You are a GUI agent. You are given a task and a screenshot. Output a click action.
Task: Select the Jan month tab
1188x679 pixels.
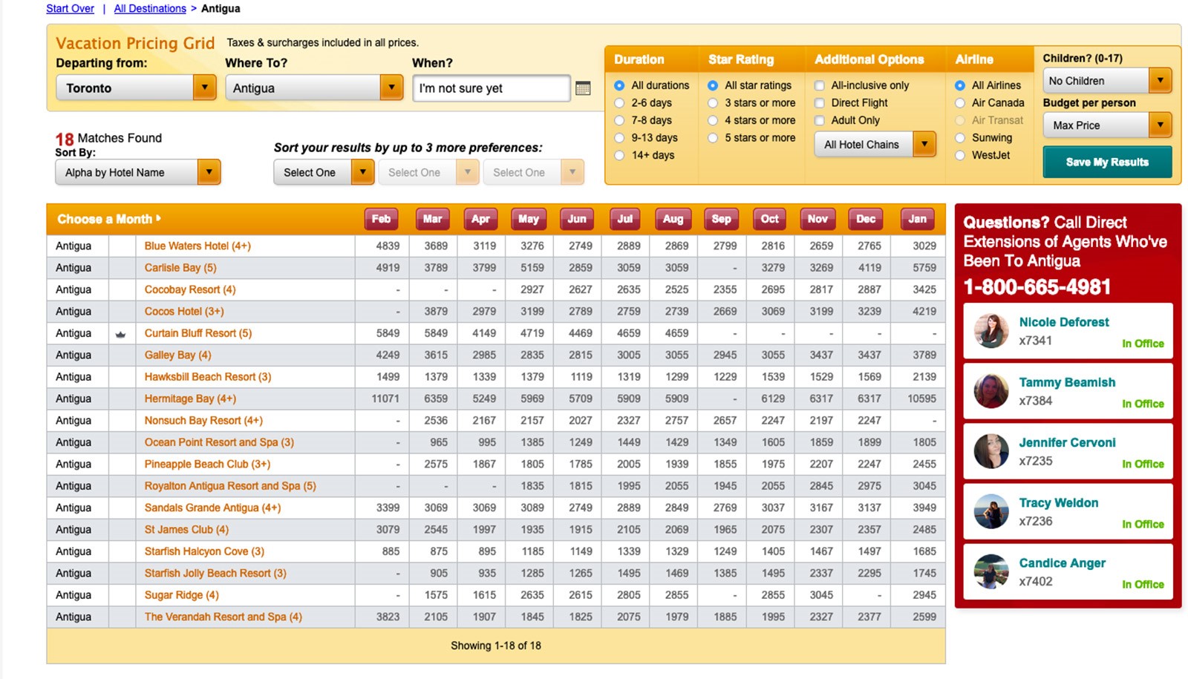coord(918,219)
